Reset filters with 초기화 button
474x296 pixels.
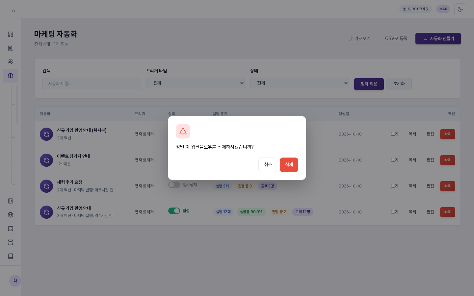(399, 84)
